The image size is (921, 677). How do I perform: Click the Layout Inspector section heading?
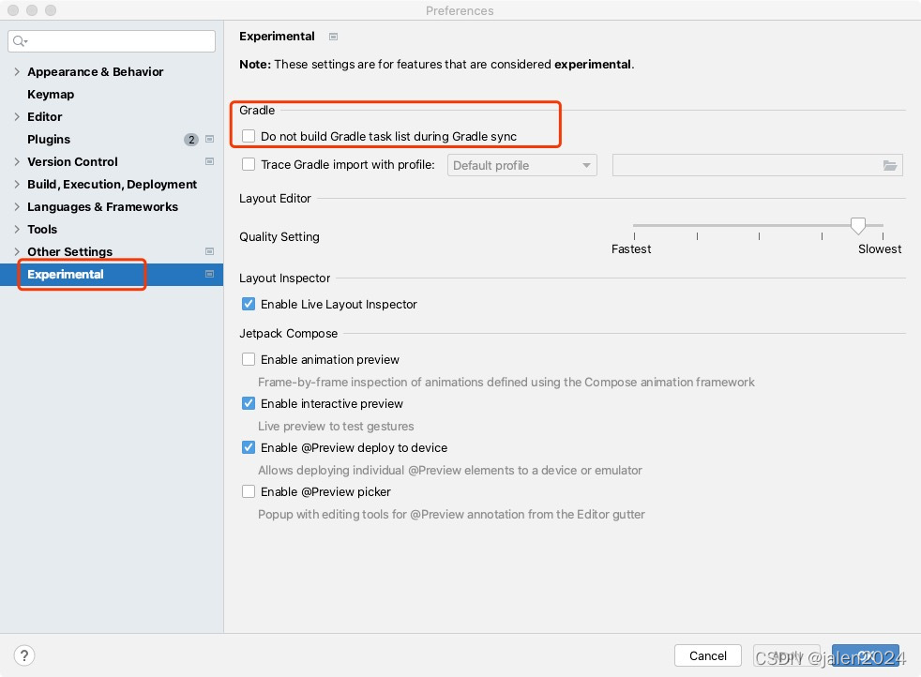click(285, 278)
